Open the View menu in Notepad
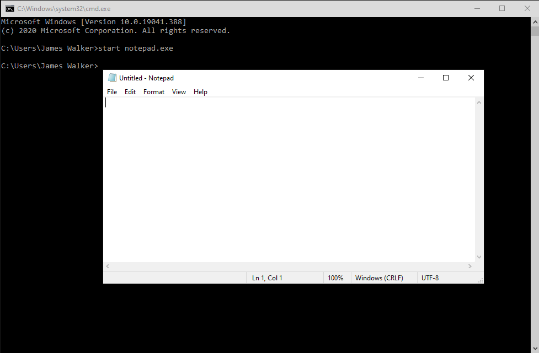 (x=179, y=92)
